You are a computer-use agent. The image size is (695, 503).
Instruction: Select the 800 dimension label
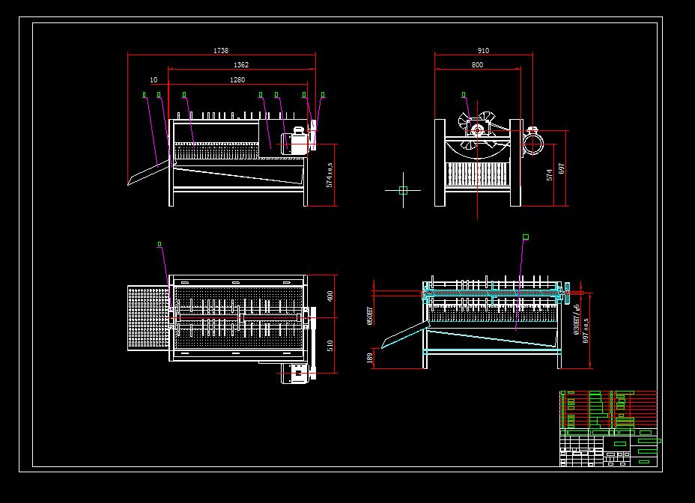478,65
